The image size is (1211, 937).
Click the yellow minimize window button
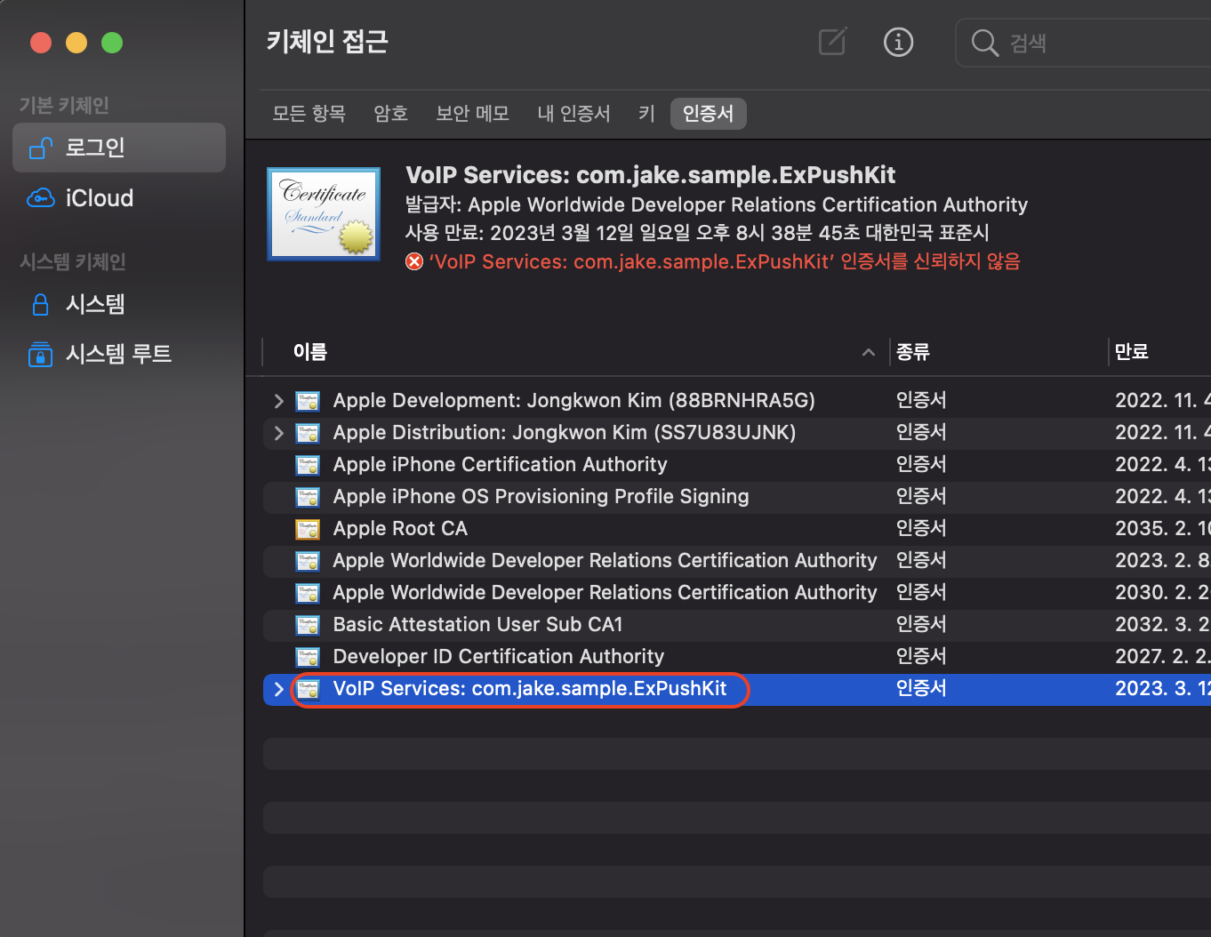tap(76, 43)
